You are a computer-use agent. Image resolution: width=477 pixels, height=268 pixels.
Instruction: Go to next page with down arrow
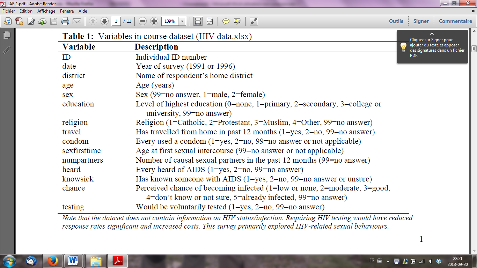(x=104, y=21)
